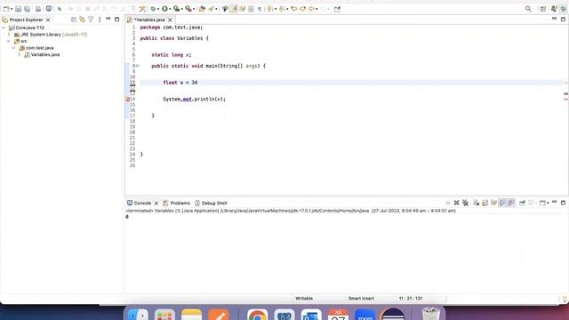Close the Console view tab
Screen dimensions: 569x320
(156, 204)
